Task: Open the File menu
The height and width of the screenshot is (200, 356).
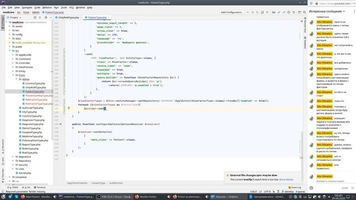Action: point(4,7)
